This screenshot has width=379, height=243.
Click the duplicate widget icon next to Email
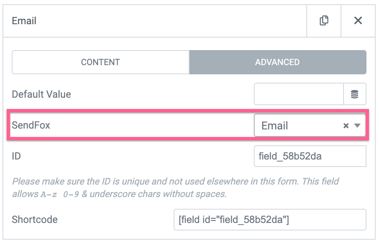pyautogui.click(x=324, y=20)
